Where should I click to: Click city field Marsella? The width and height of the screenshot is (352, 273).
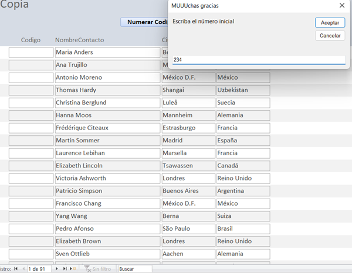(x=188, y=153)
